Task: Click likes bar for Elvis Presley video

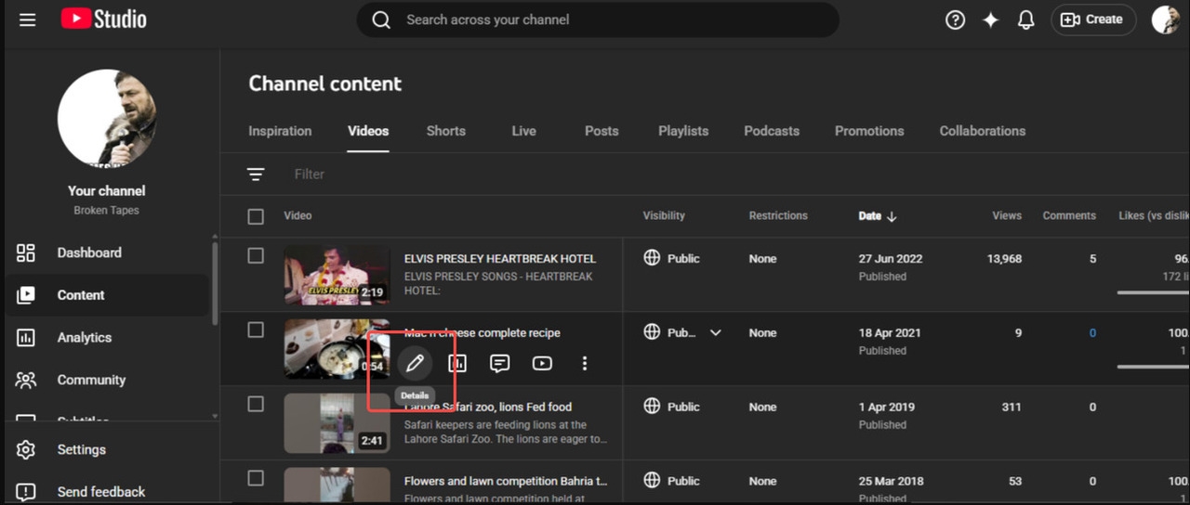Action: click(x=1153, y=293)
